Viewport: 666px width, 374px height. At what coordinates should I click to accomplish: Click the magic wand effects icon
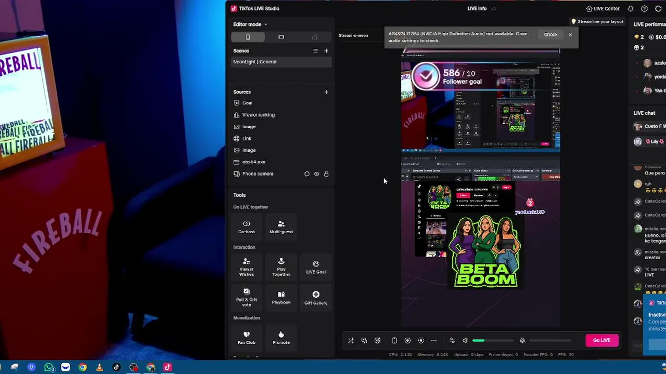click(351, 341)
